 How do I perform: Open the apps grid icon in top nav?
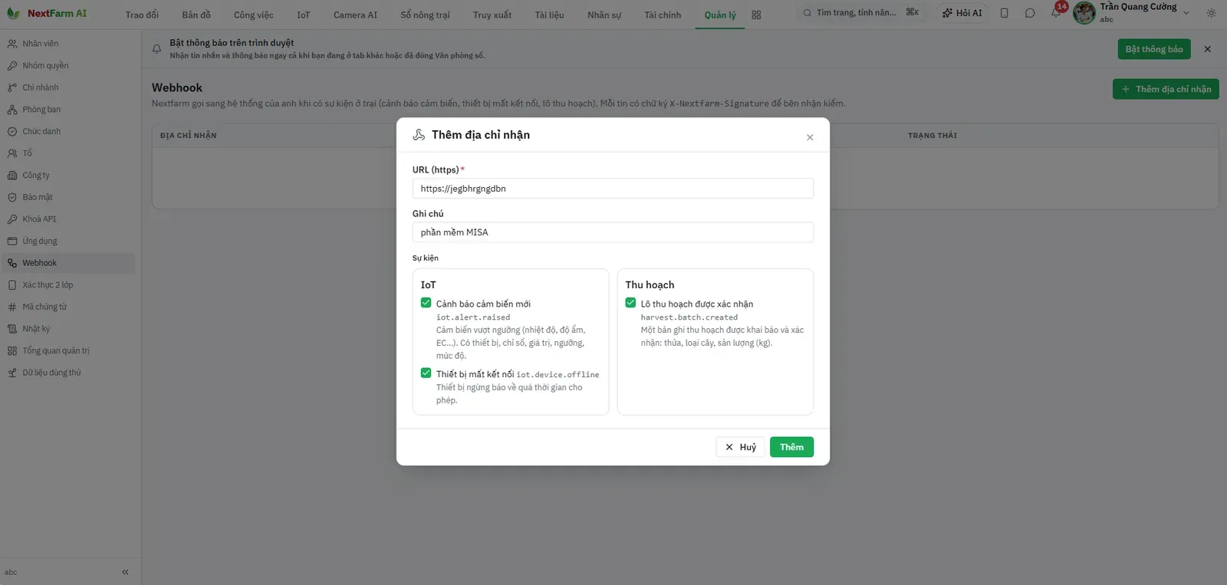[756, 15]
